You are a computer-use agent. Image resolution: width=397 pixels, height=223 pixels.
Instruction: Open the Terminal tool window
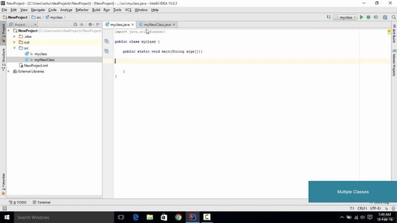tap(42, 203)
